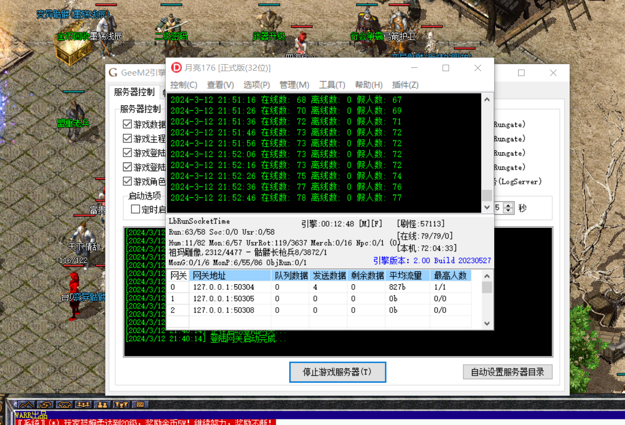The width and height of the screenshot is (625, 425).
Task: Click the online log scrollbar down arrow
Action: coord(487,207)
